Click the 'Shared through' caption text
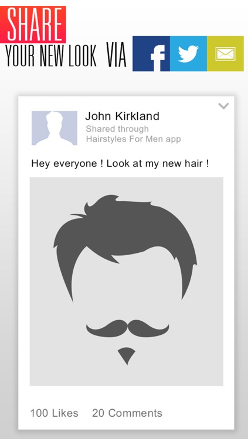The image size is (248, 439). (117, 129)
